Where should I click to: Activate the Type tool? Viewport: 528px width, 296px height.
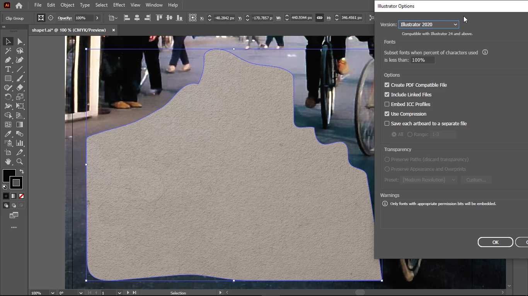[8, 69]
